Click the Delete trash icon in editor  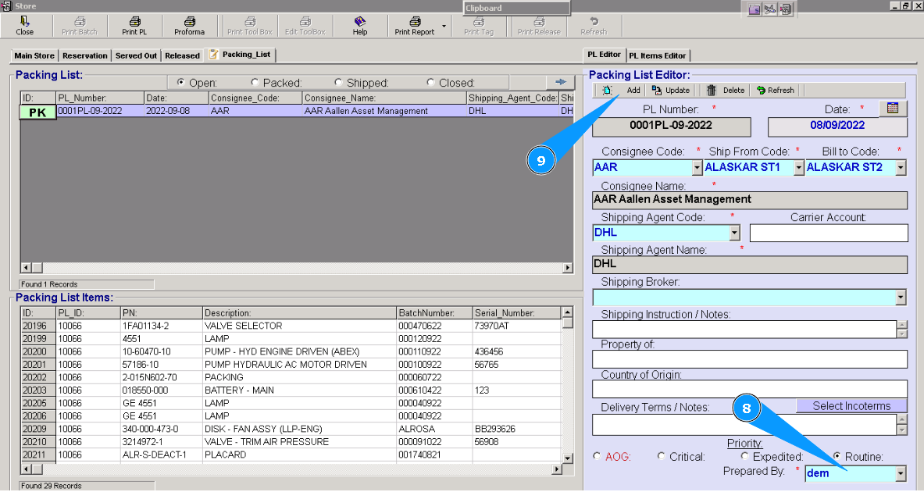(712, 91)
